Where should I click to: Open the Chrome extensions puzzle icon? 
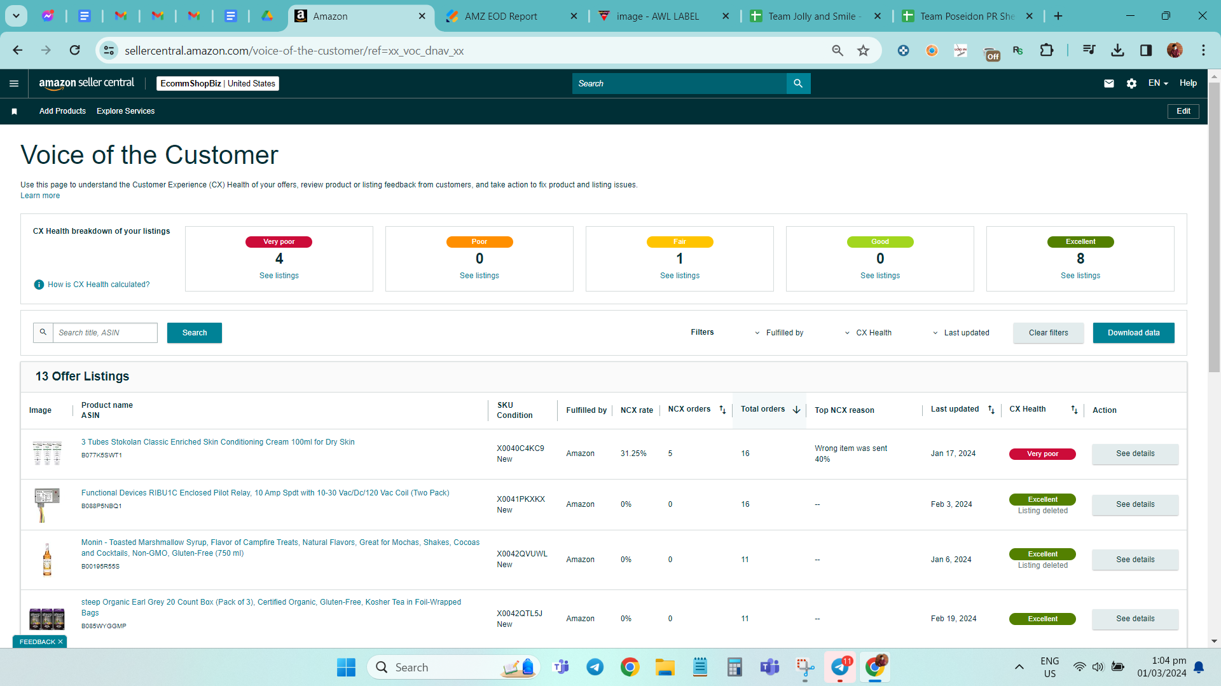(x=1046, y=50)
